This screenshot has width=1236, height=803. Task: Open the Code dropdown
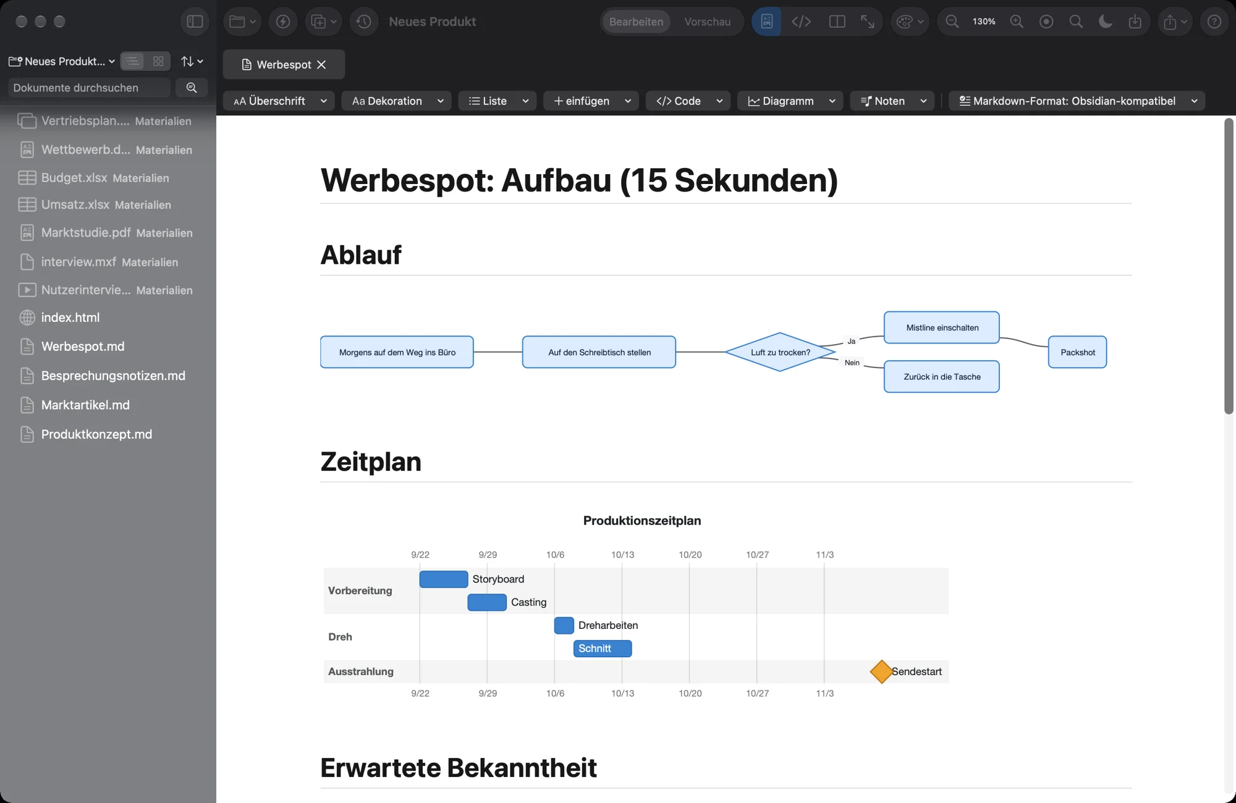(688, 101)
